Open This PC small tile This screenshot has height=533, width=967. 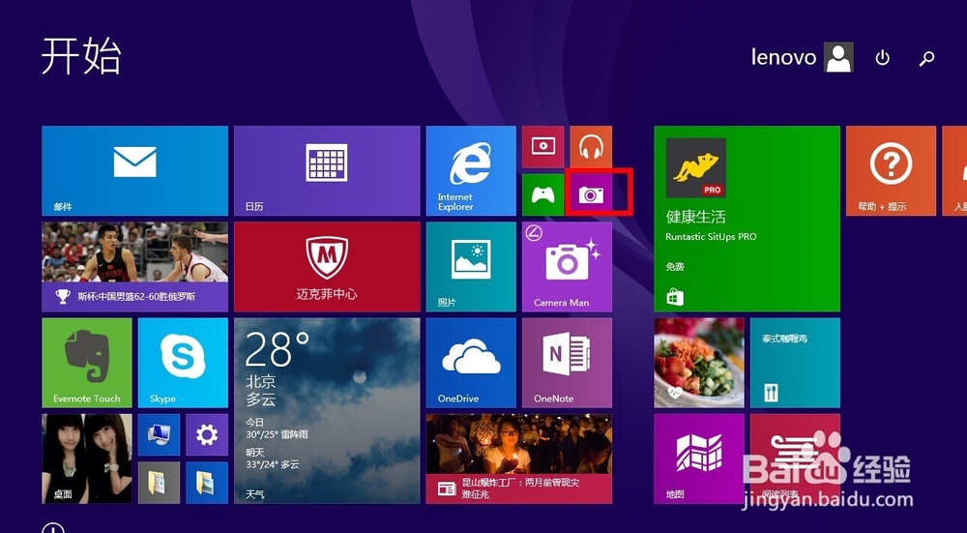[160, 435]
